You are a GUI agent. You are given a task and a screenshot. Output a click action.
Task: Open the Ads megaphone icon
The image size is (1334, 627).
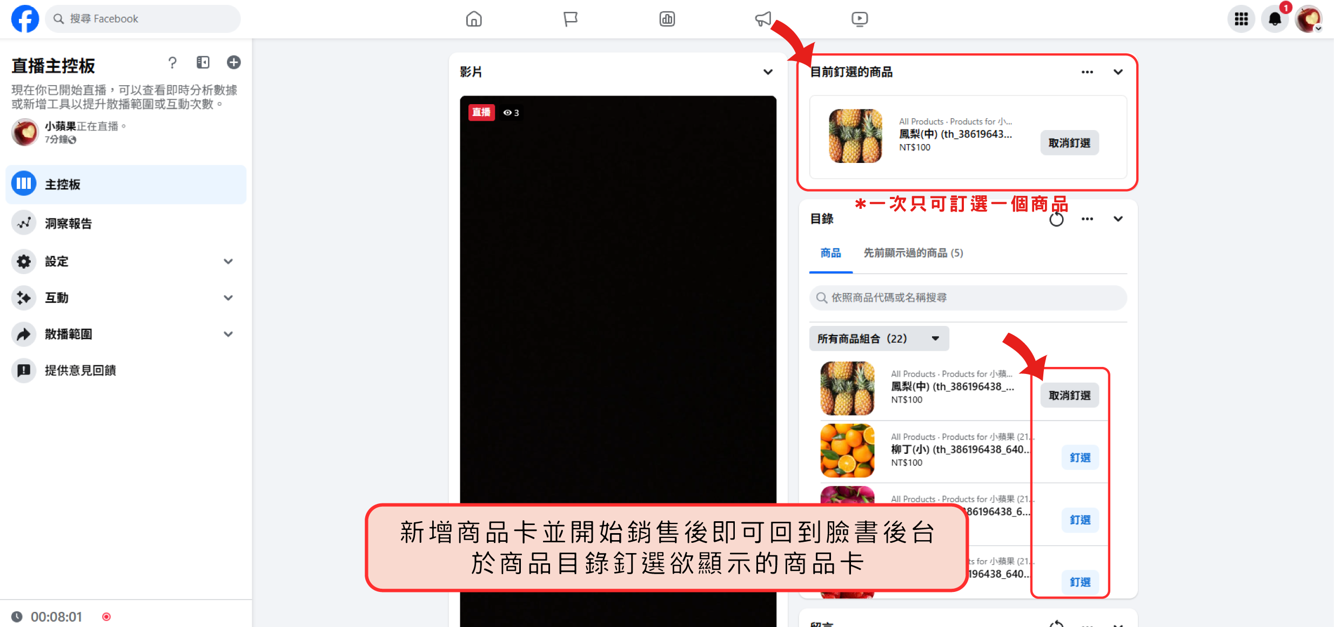coord(763,19)
